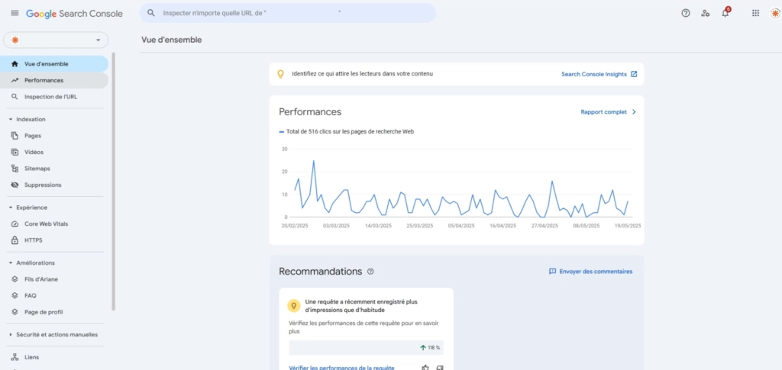Click the Pages document icon
The image size is (782, 370).
[x=15, y=136]
